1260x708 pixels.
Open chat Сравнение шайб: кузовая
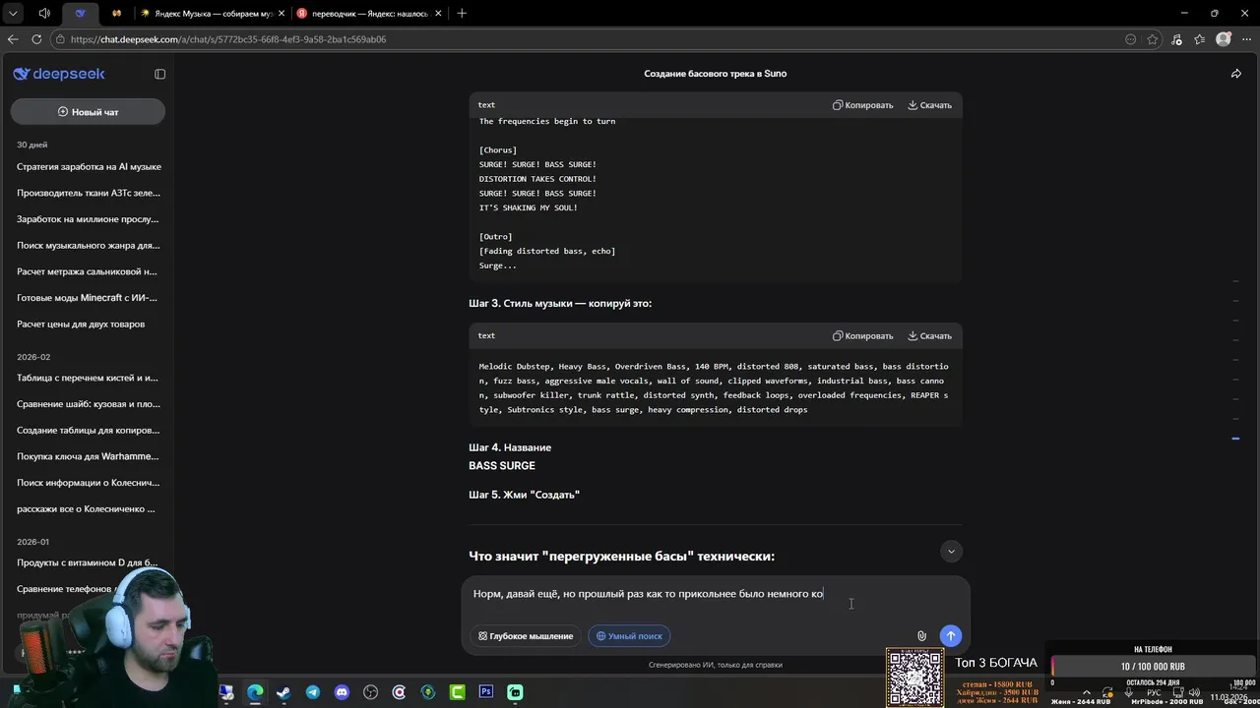tap(89, 404)
